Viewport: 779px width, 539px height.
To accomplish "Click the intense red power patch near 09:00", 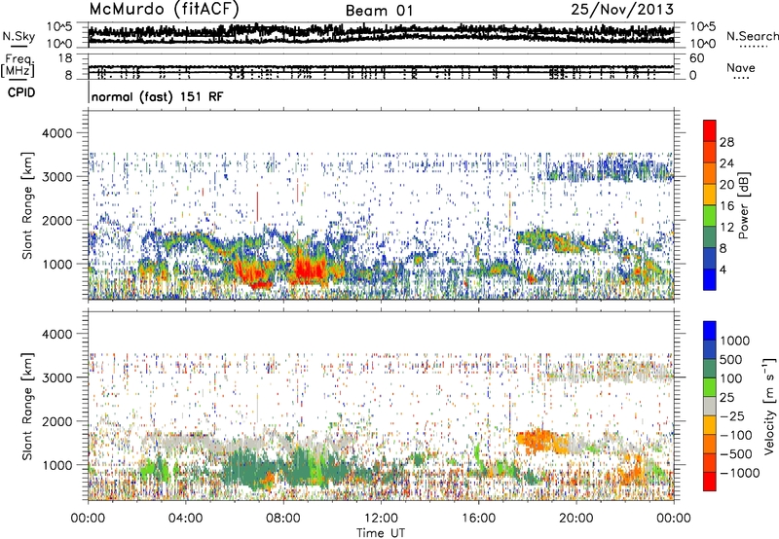I will [309, 268].
